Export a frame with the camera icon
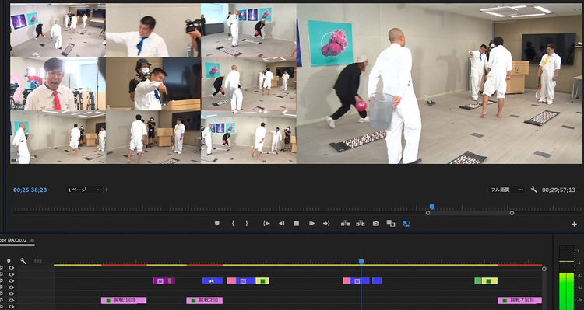 [376, 224]
